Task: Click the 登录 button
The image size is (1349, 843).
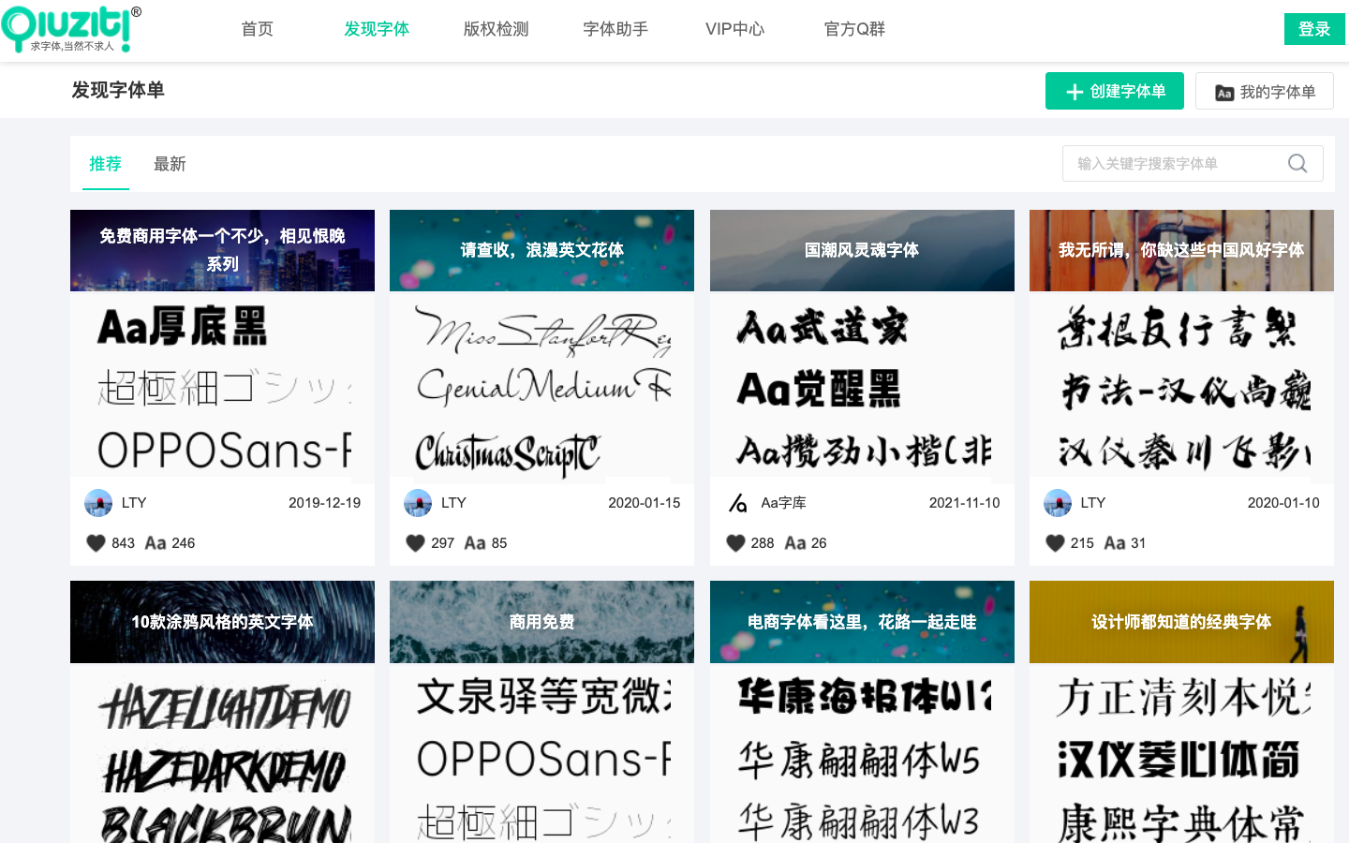Action: (x=1314, y=29)
